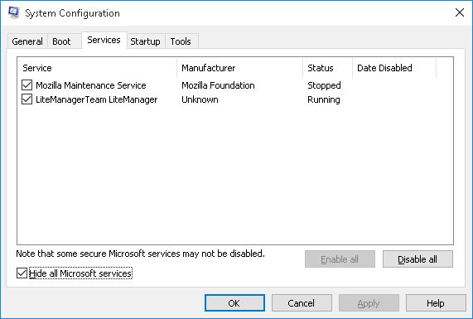Confirm changes with the OK button
This screenshot has height=319, width=473.
234,303
